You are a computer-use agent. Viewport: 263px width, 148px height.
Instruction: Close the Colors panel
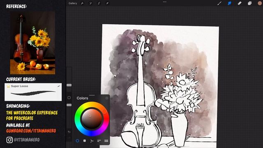[107, 98]
